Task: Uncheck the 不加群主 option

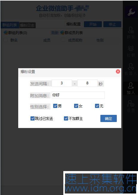Action: click(x=66, y=118)
